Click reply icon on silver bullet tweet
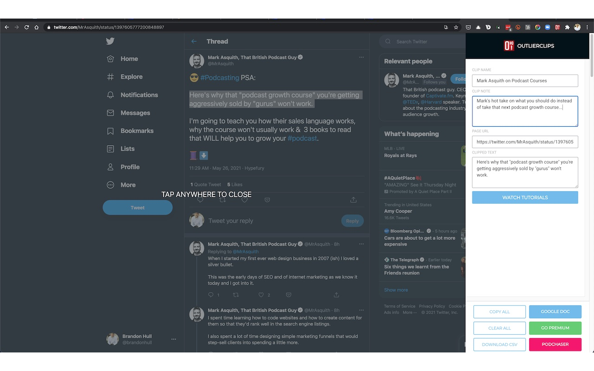This screenshot has width=594, height=371. coord(211,295)
